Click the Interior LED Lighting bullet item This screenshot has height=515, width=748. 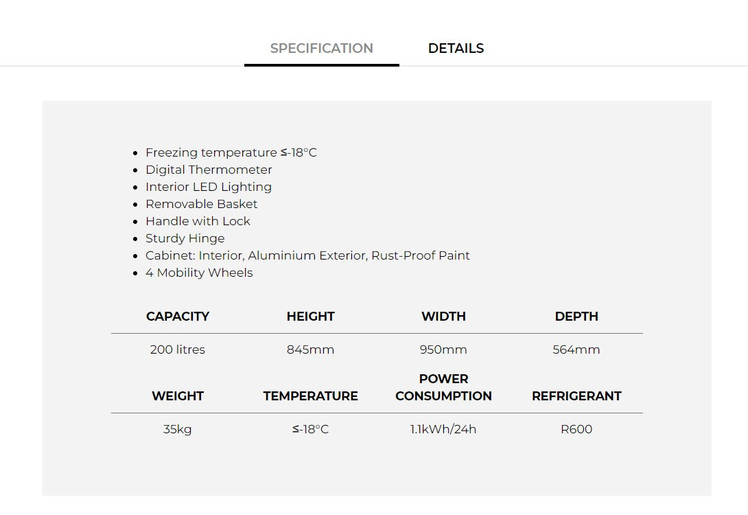[x=209, y=187]
